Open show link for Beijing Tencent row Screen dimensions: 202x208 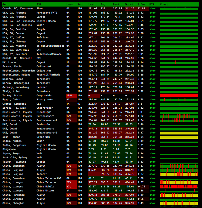pyautogui.click(x=152, y=174)
